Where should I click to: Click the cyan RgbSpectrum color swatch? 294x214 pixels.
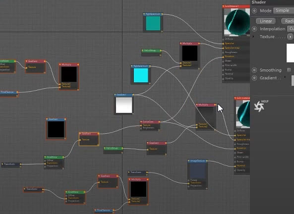pos(141,75)
